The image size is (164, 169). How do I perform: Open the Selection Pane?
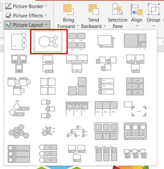coord(118,16)
